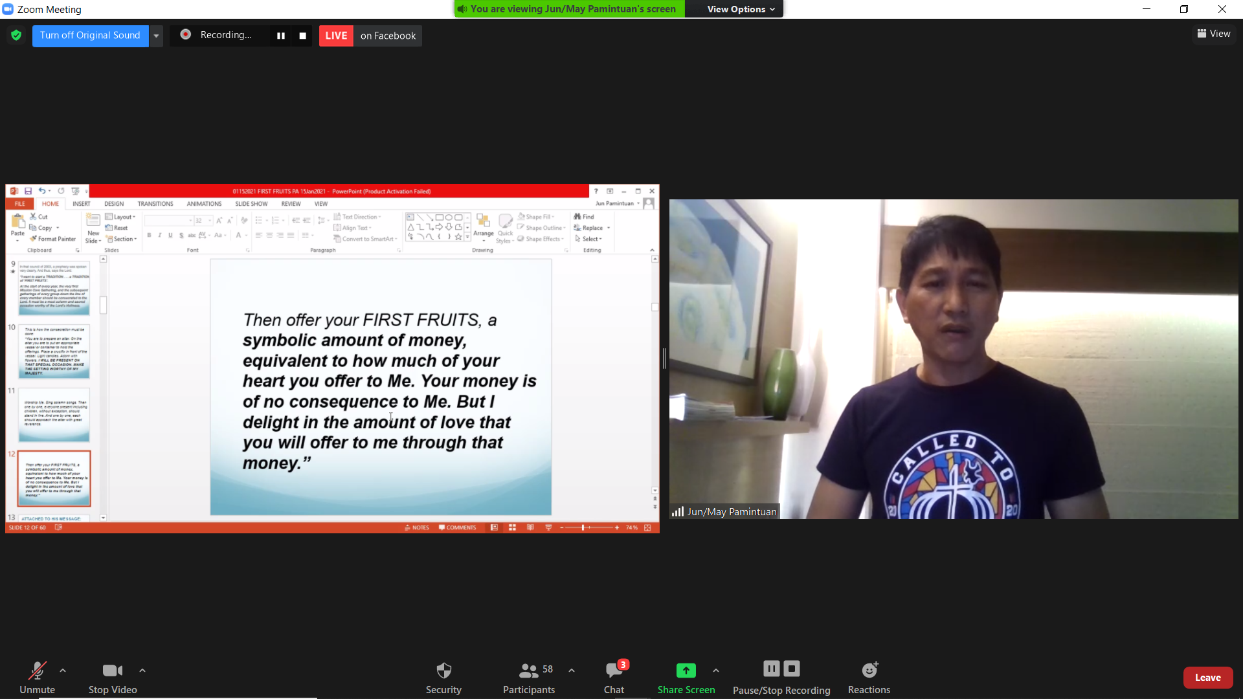Switch to the ANIMATIONS ribbon tab

(x=204, y=204)
